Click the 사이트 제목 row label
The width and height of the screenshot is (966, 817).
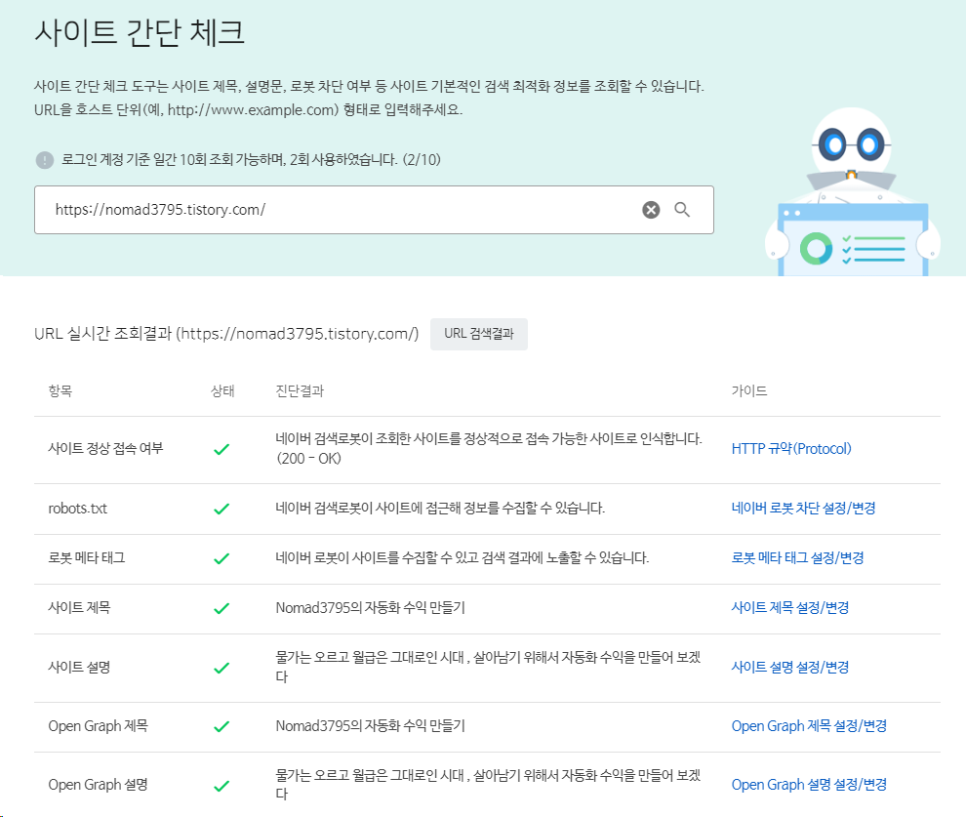point(79,608)
